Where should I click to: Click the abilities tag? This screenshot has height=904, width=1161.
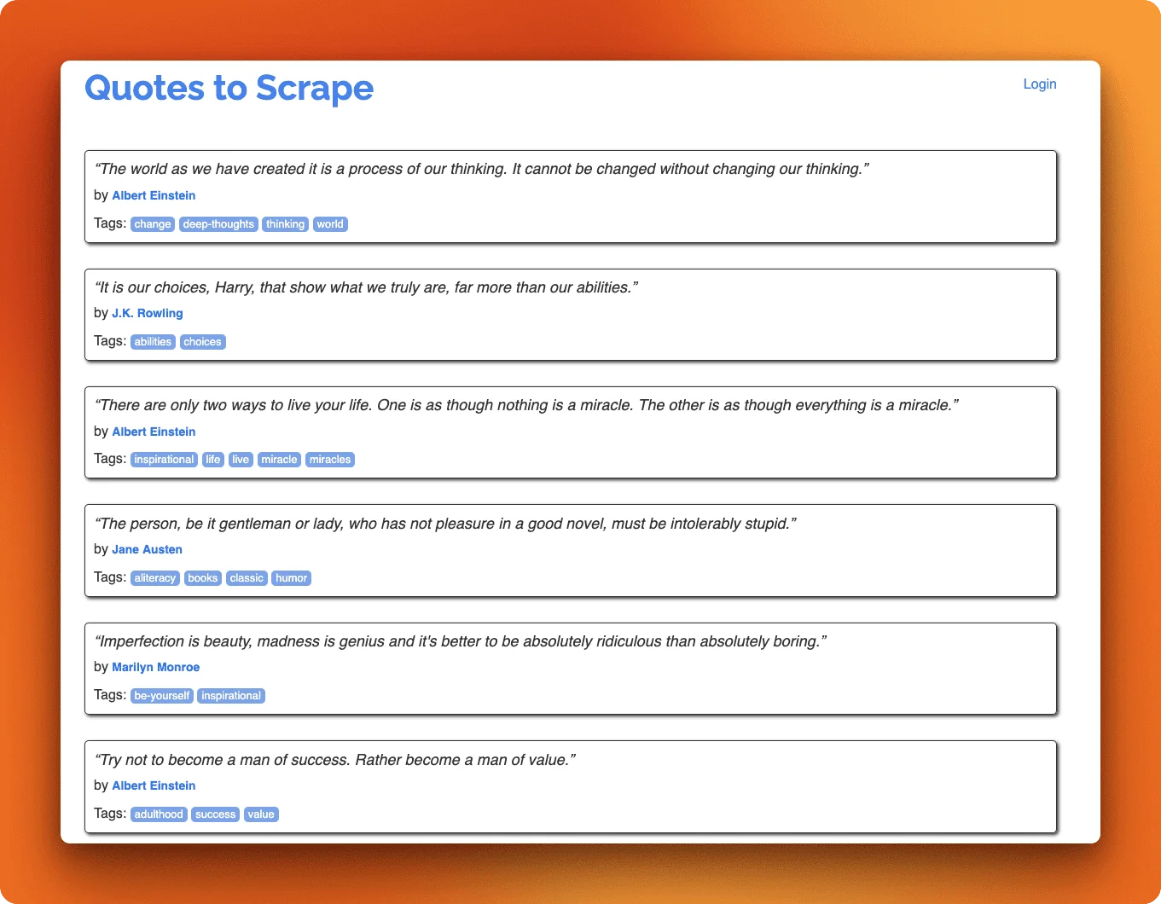[153, 341]
